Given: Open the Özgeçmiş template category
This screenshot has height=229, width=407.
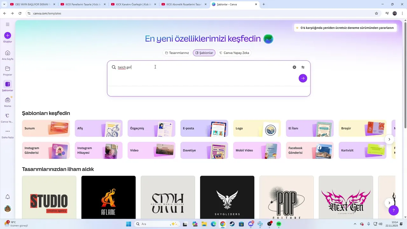Looking at the screenshot, I should (x=151, y=128).
